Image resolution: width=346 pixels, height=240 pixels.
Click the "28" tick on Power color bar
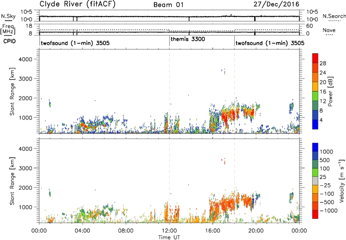[x=323, y=63]
